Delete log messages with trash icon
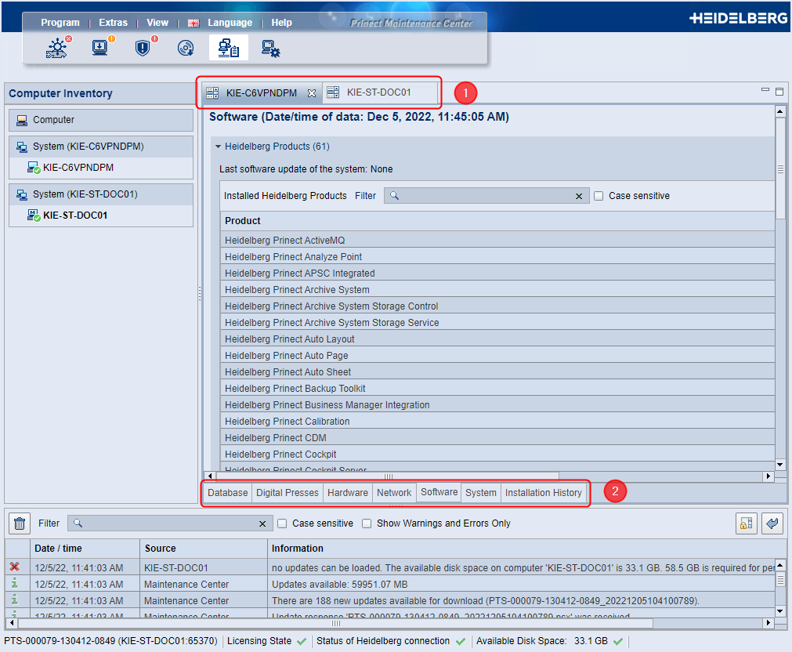The height and width of the screenshot is (652, 792). tap(20, 523)
